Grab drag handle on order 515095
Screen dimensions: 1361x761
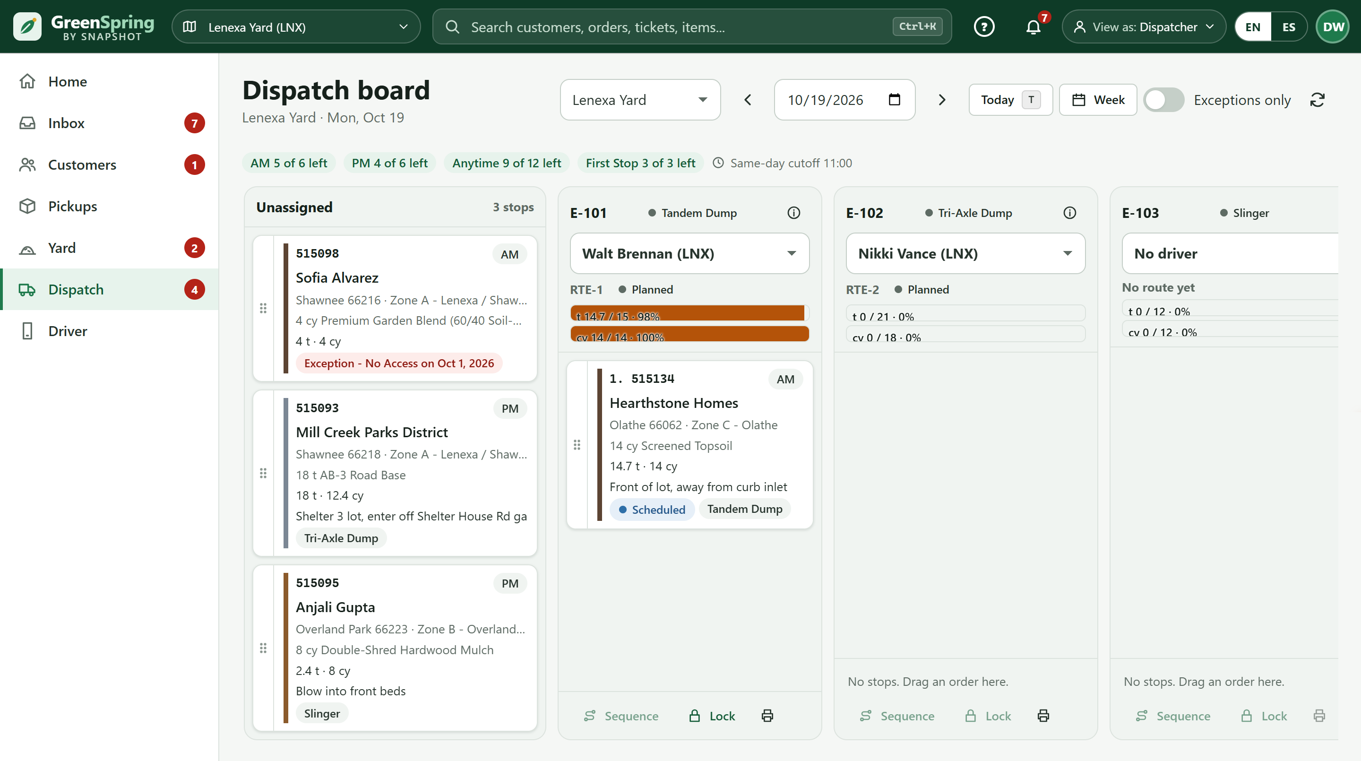pyautogui.click(x=263, y=648)
